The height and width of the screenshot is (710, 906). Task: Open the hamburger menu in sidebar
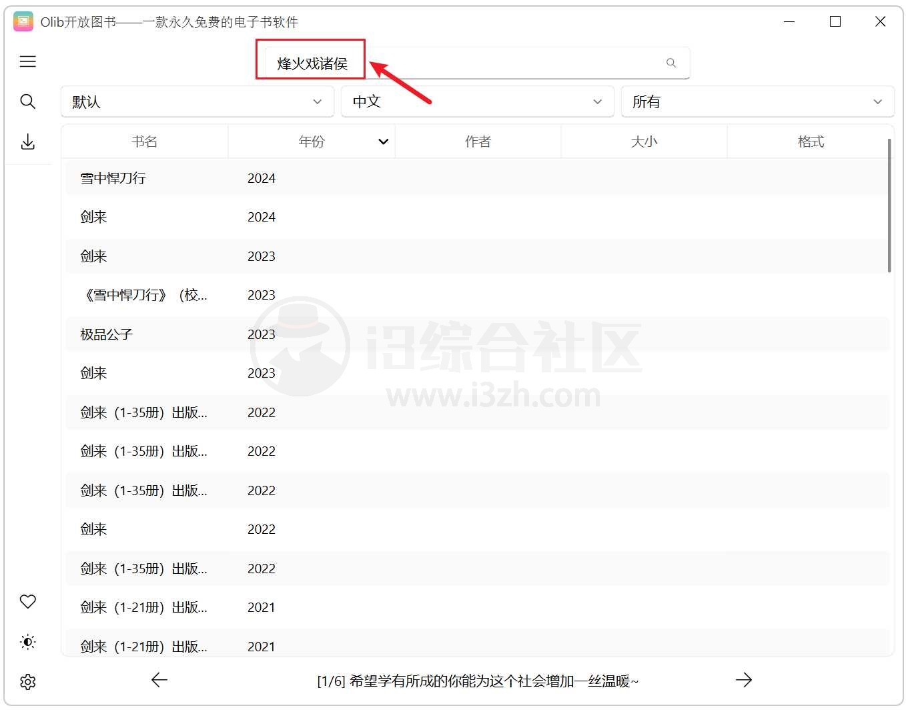[28, 62]
